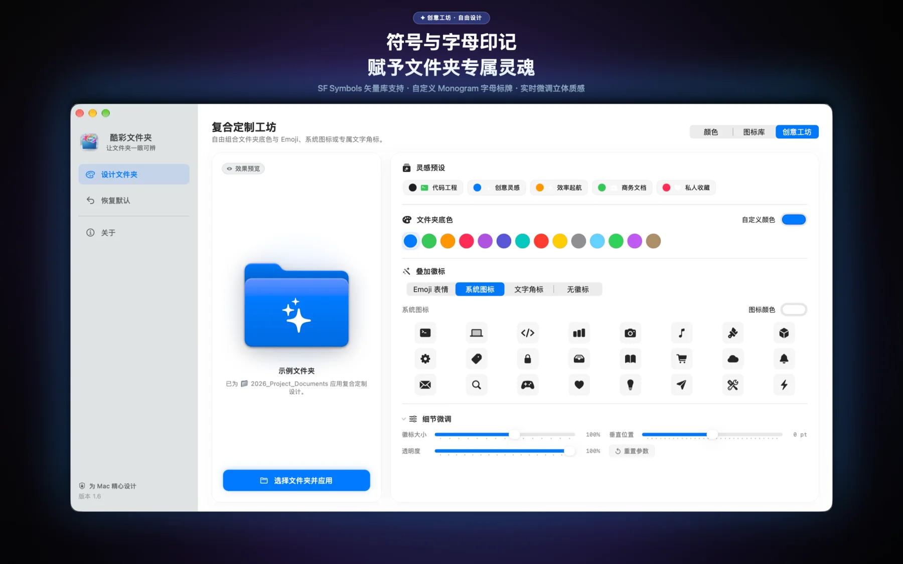This screenshot has height=564, width=903.
Task: Select the Emoji 表情 badge tab
Action: (431, 289)
